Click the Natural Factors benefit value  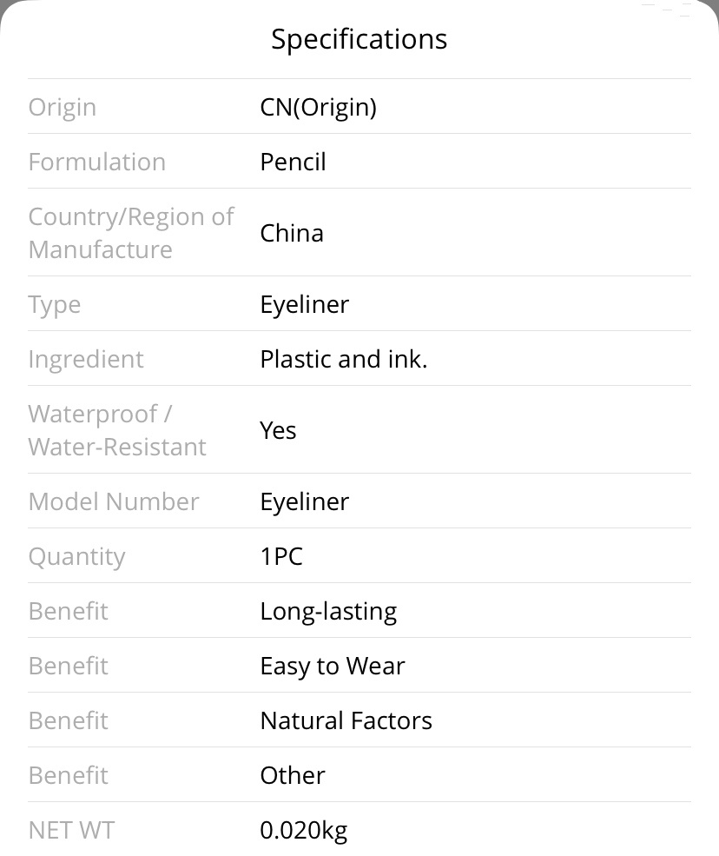click(346, 720)
